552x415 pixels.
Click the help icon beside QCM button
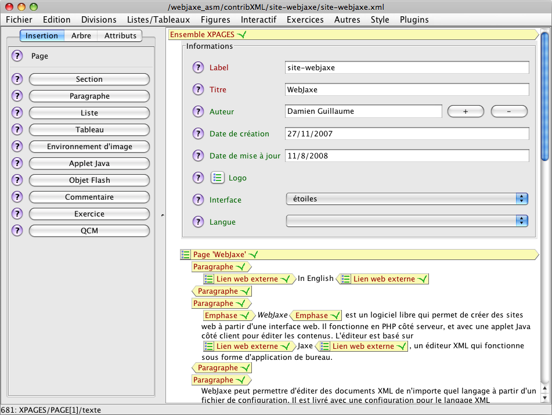17,231
